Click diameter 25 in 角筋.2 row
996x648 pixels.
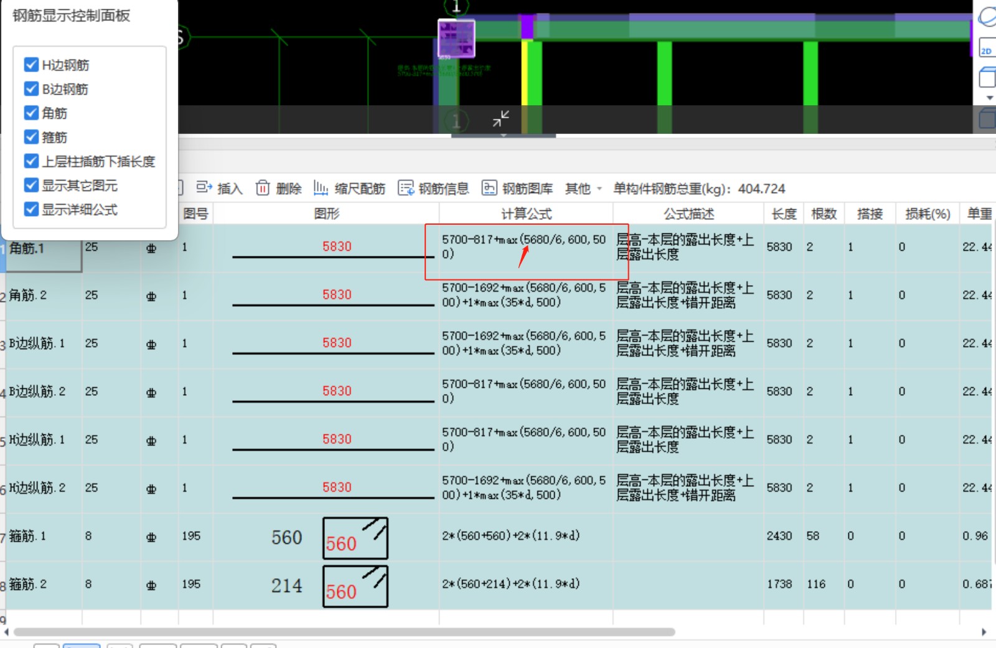coord(92,295)
